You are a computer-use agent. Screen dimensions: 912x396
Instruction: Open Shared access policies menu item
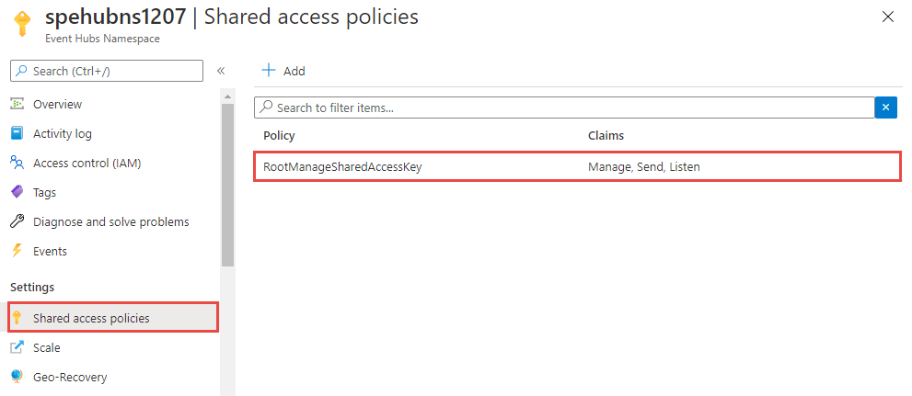[x=91, y=318]
